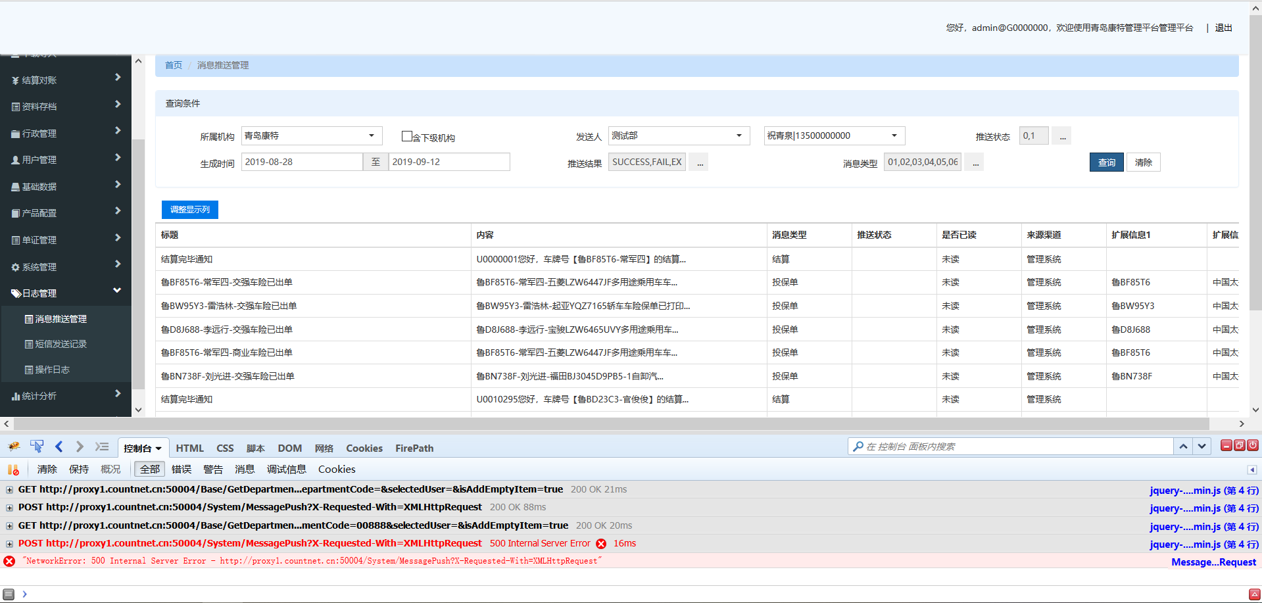Activate the Firebug element inspector icon

click(37, 447)
